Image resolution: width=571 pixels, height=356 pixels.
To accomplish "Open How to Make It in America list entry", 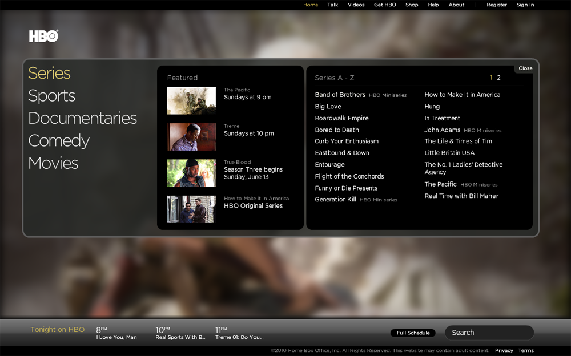I will [462, 95].
